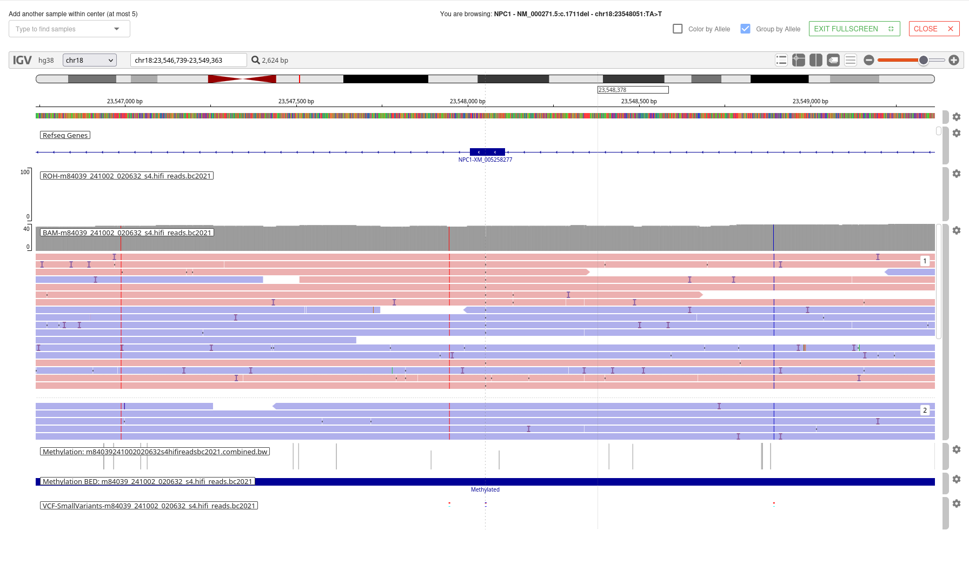Click the Refseq Genes track label

coord(65,135)
